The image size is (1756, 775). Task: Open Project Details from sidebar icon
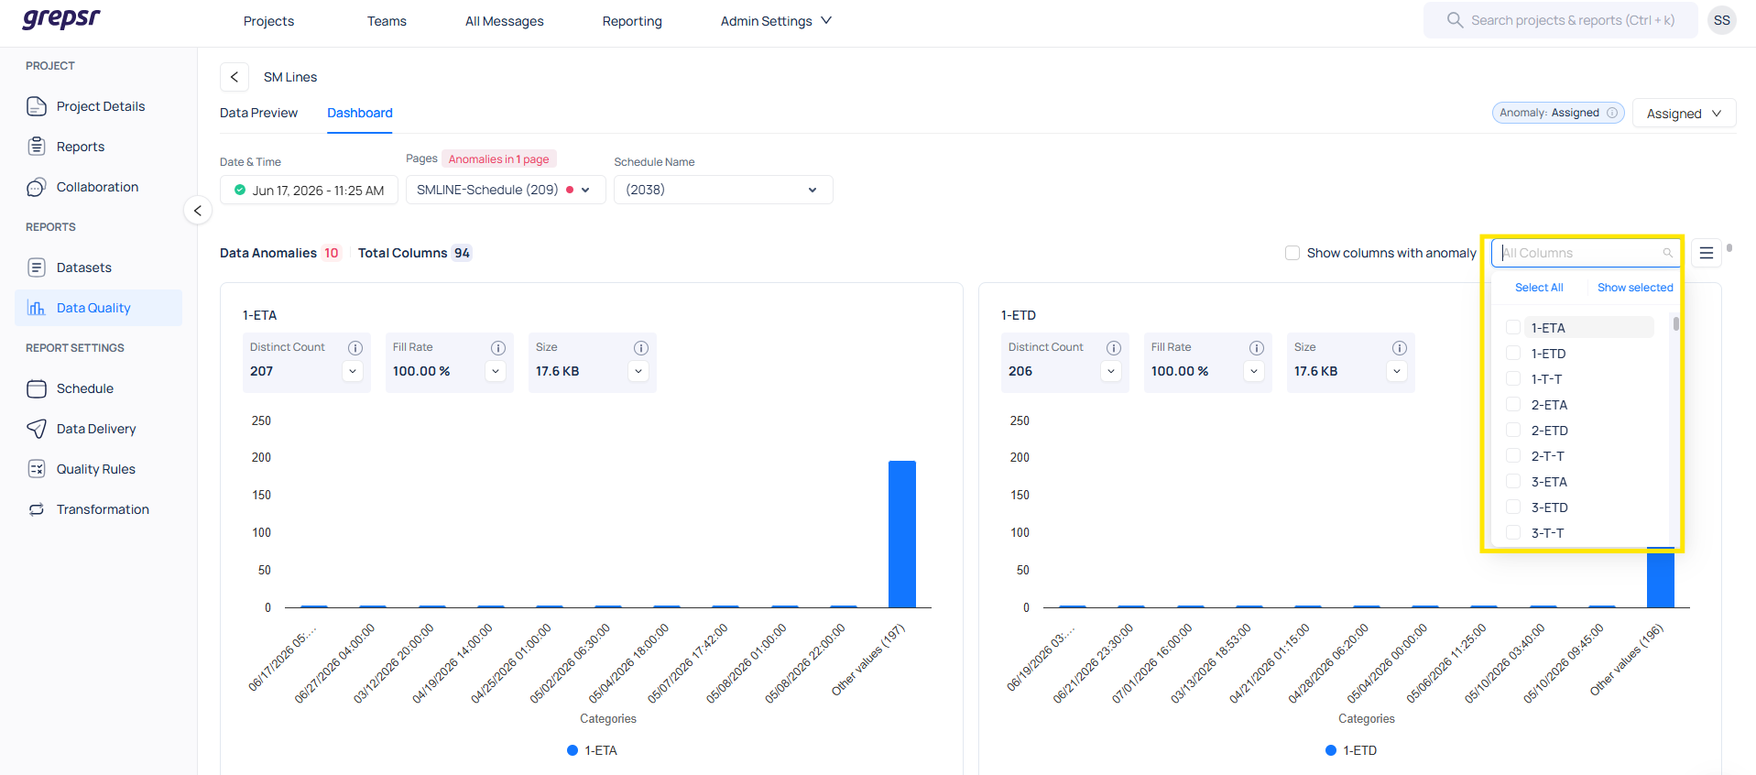tap(37, 106)
